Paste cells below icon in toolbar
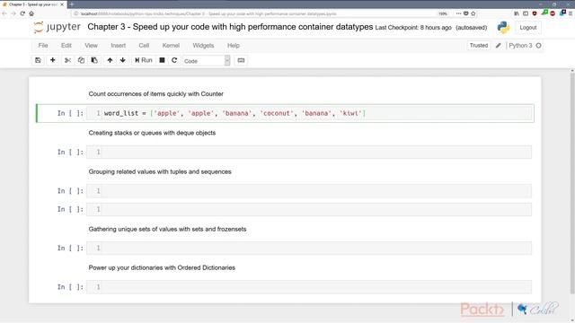The image size is (575, 323). 94,60
